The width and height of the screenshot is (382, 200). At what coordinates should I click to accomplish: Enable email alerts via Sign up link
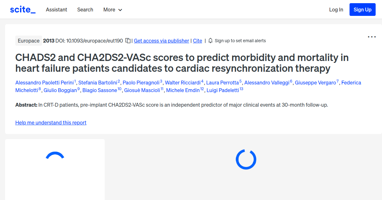tap(241, 41)
